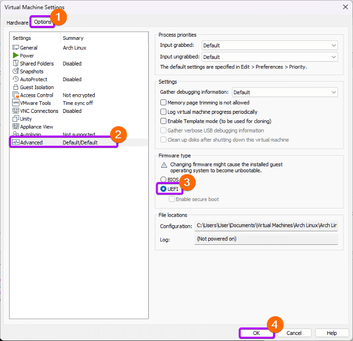This screenshot has width=353, height=341.
Task: Click the 'Time sync off' summary text
Action: point(78,103)
